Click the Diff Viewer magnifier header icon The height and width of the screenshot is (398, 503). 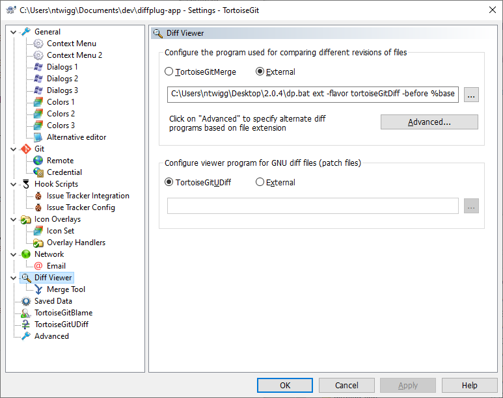[158, 33]
